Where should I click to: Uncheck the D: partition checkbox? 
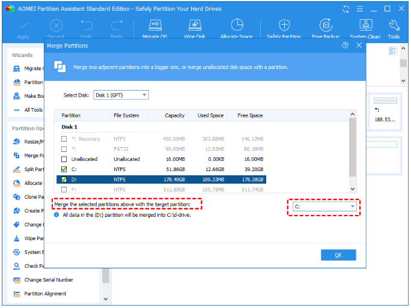tap(64, 180)
